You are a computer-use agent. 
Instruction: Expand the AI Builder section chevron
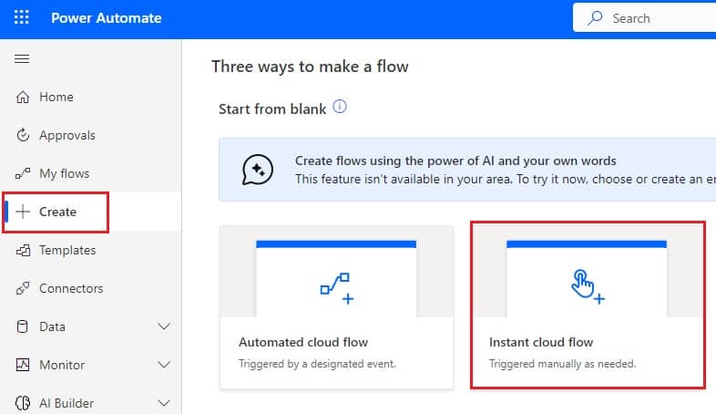point(164,403)
